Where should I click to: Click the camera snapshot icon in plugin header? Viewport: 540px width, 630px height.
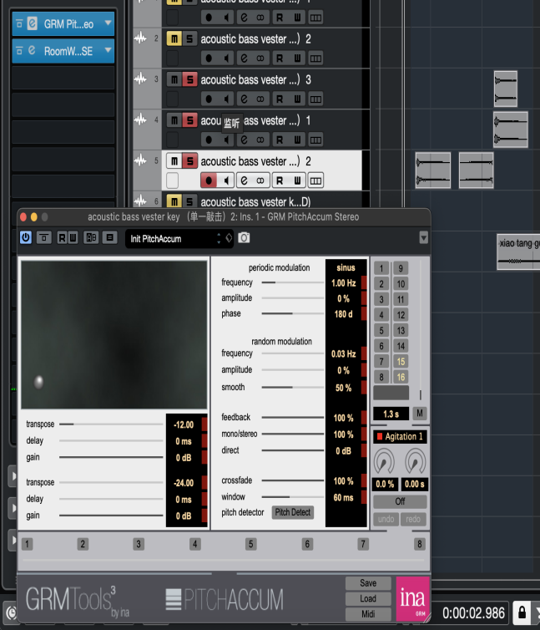[x=244, y=238]
